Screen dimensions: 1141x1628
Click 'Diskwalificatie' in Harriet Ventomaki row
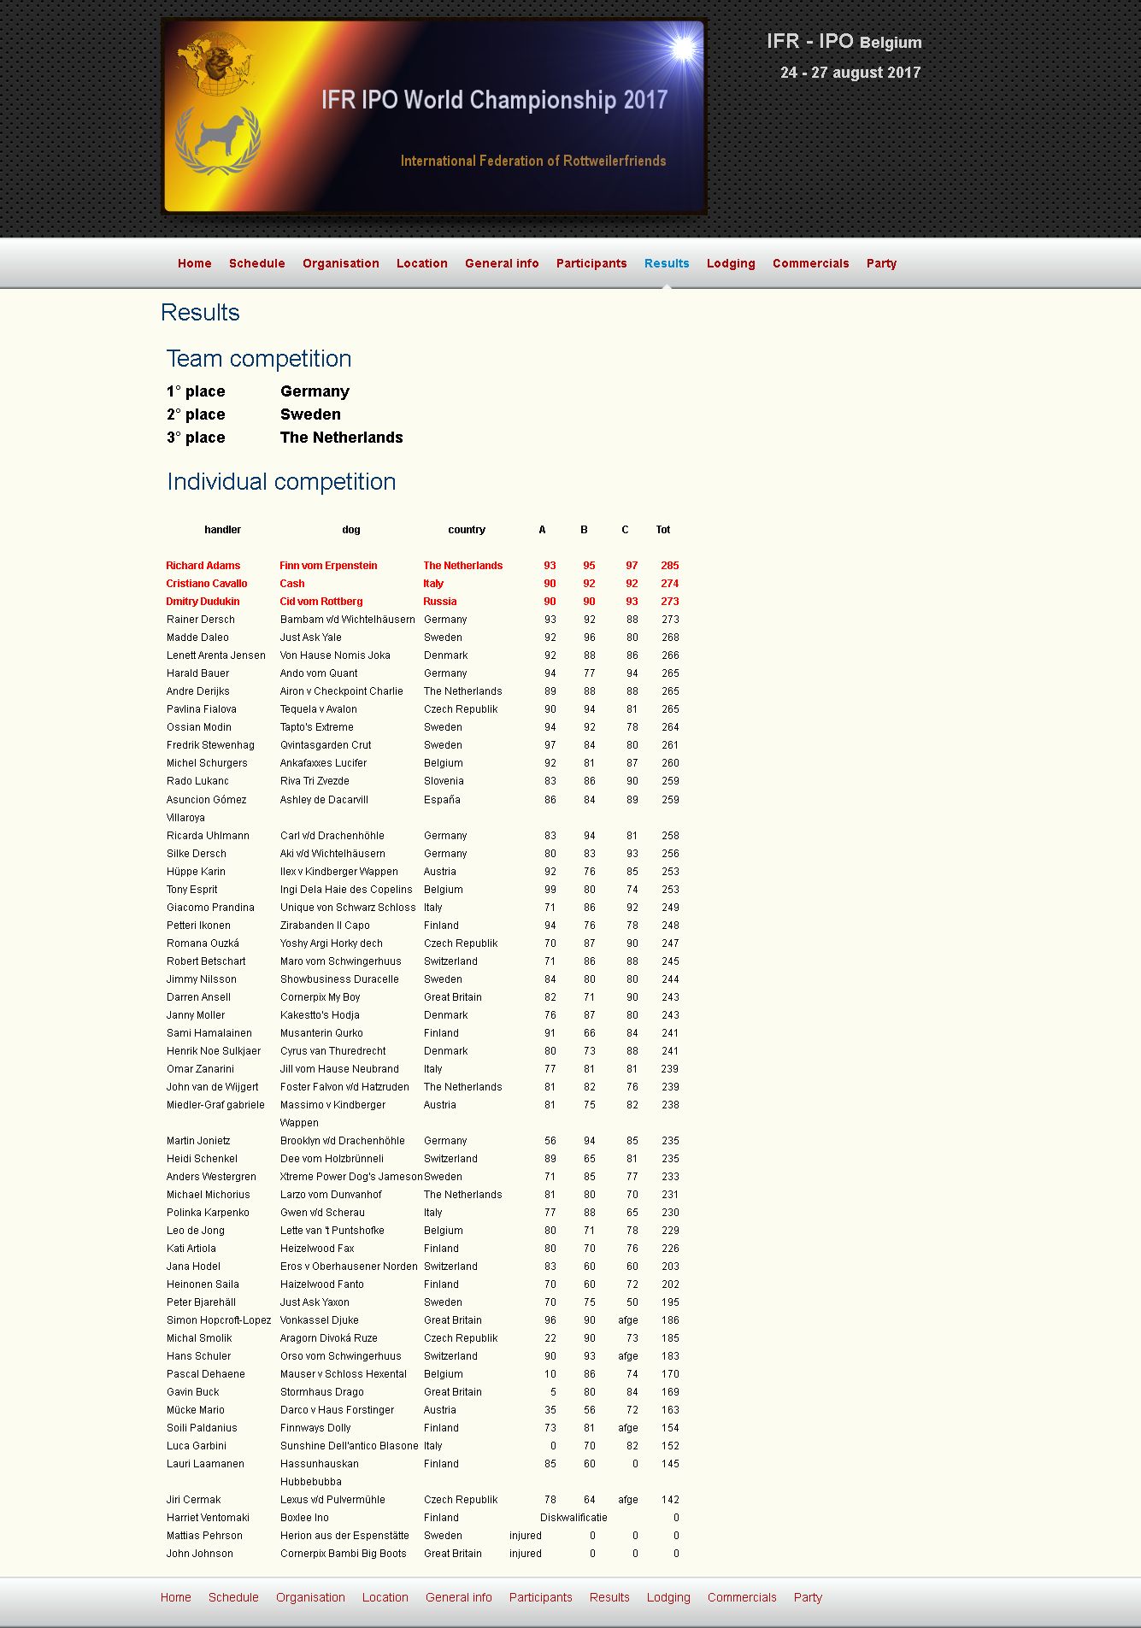tap(573, 1518)
